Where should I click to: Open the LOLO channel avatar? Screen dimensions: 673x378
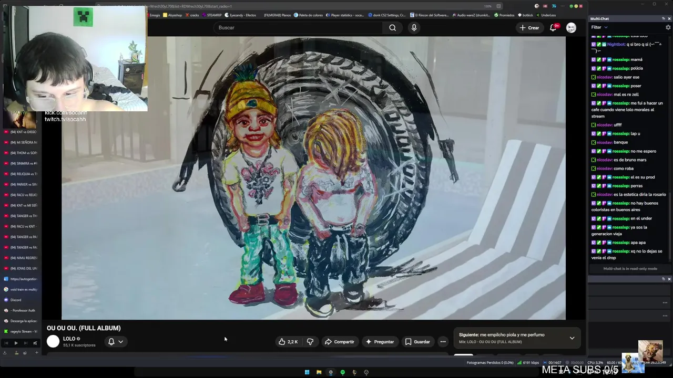click(x=53, y=341)
